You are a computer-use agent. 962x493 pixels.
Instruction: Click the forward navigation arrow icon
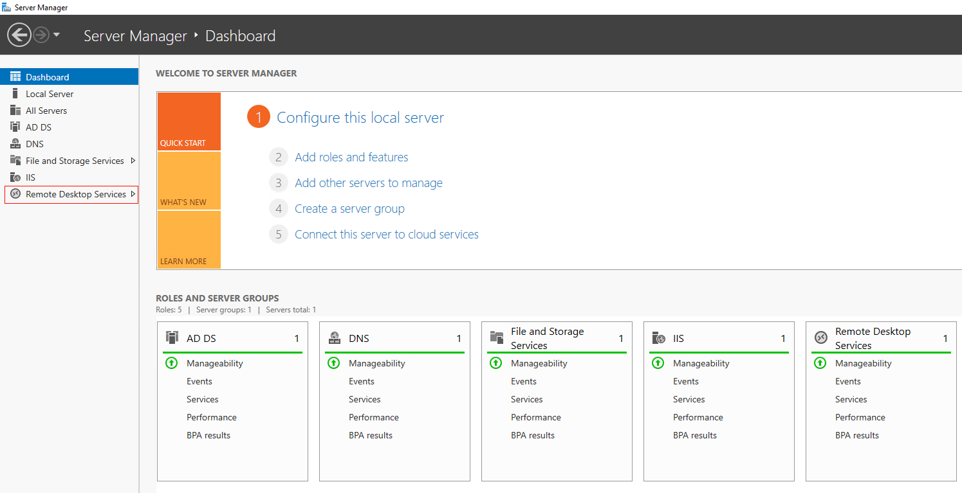41,35
